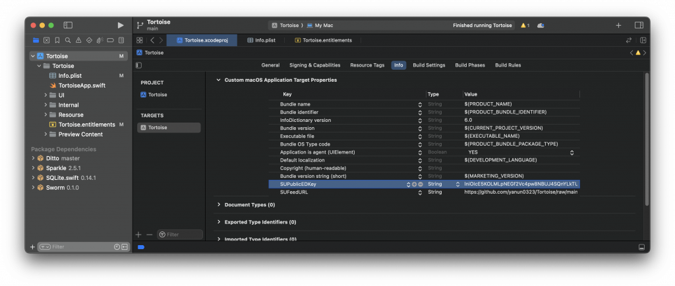Click the plus icon on SUPublicEDKey row
This screenshot has height=286, width=675.
coord(414,184)
